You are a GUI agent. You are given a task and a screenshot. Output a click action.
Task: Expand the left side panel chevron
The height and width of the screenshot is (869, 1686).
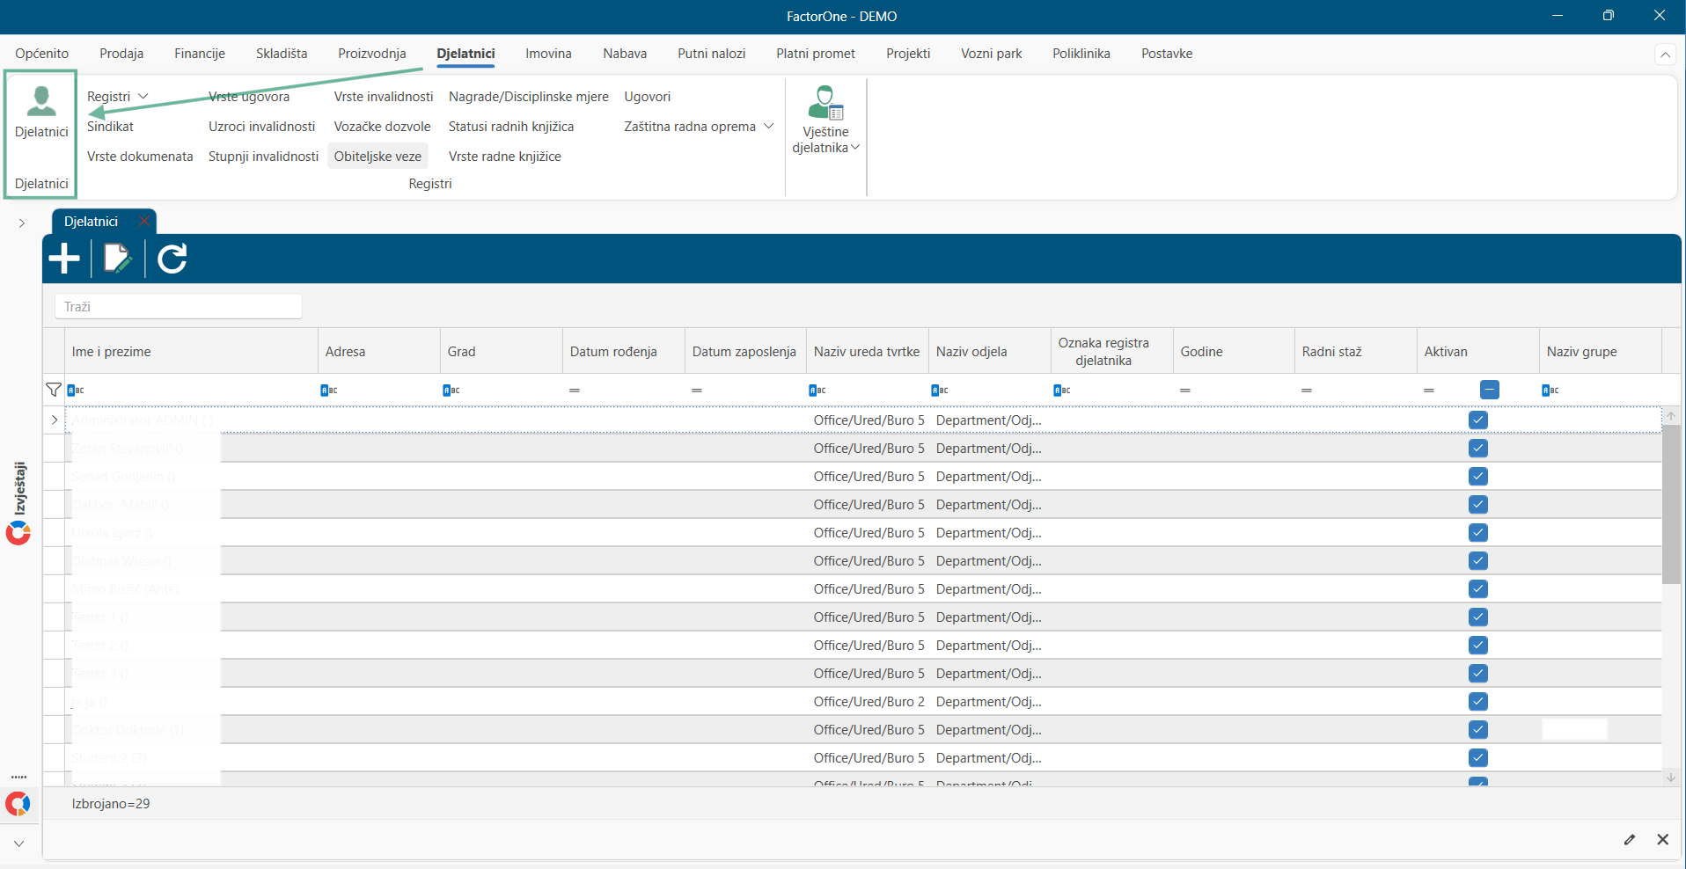pos(21,223)
